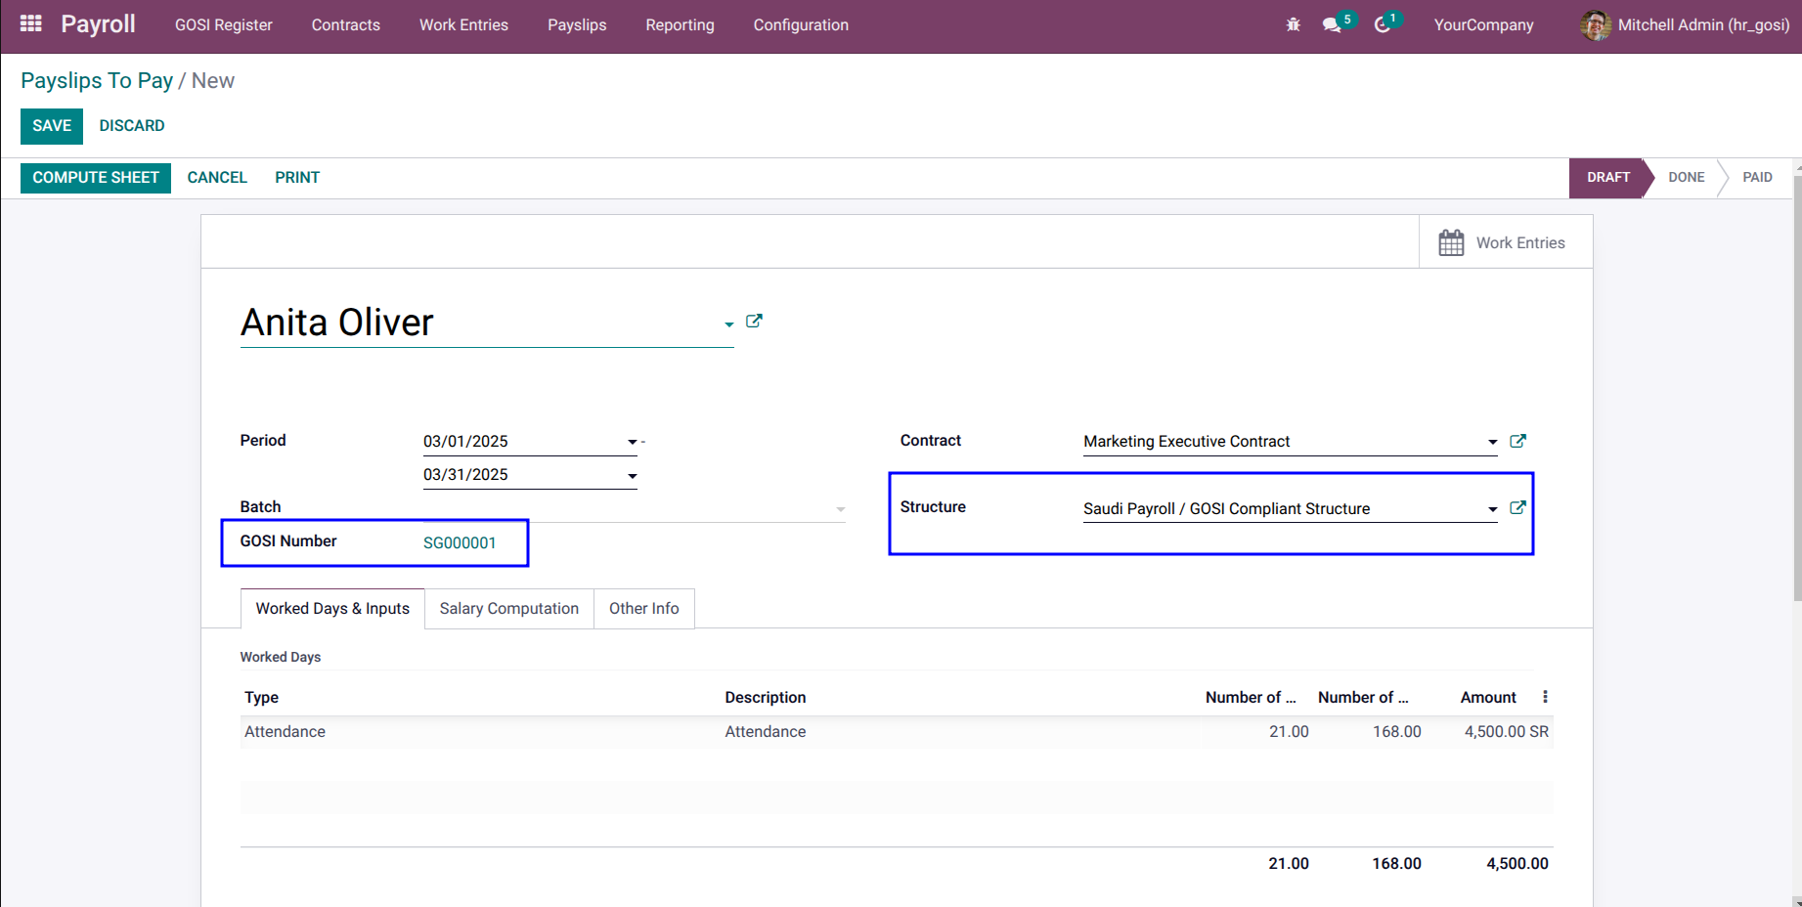1802x907 pixels.
Task: Set status to Done in statusbar
Action: [1686, 177]
